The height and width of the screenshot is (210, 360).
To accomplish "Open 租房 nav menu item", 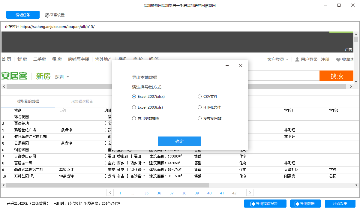I will [57, 59].
